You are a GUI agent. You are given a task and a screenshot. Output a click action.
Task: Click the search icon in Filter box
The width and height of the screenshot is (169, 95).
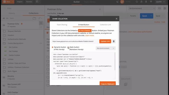pos(5,8)
